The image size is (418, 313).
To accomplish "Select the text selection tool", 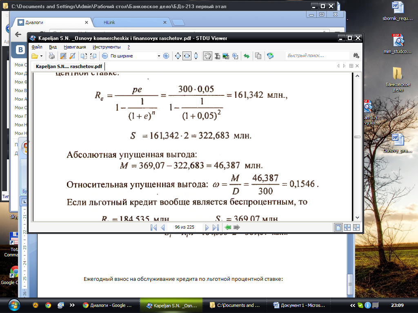I will point(218,56).
